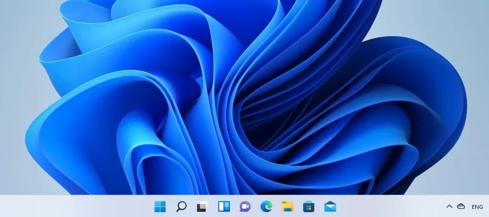Open OneDrive cloud status icon

click(461, 206)
